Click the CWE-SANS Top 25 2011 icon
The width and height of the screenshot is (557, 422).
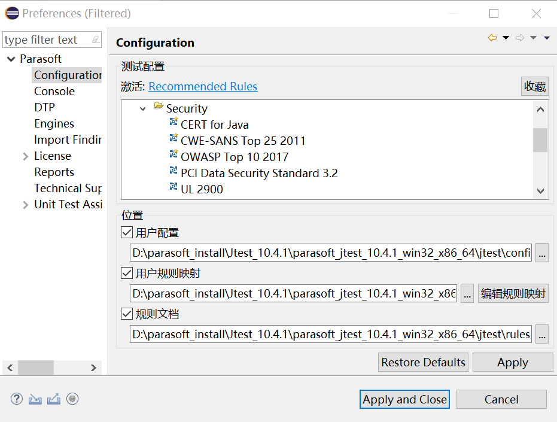click(174, 138)
